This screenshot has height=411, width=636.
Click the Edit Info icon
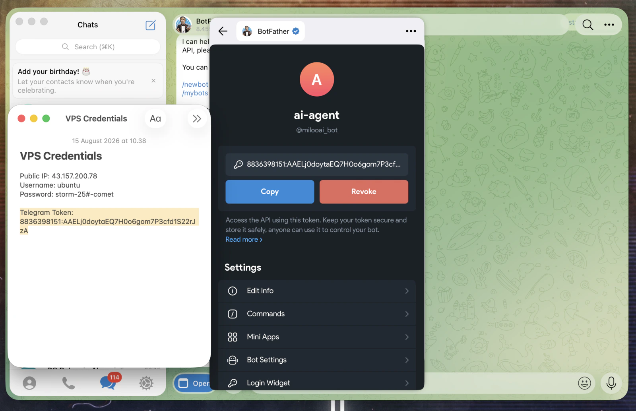click(233, 291)
